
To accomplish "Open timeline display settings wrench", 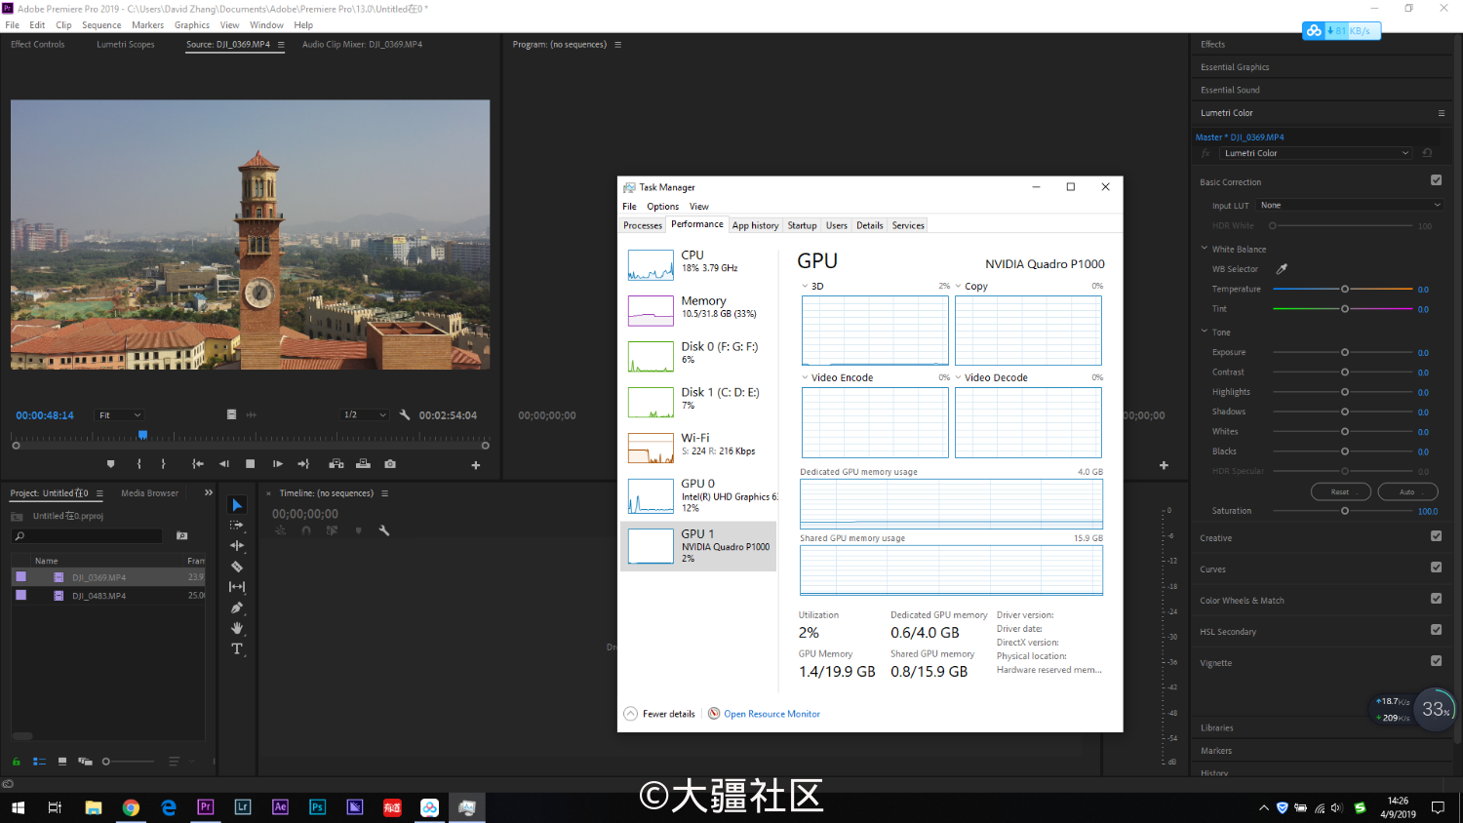I will tap(384, 530).
